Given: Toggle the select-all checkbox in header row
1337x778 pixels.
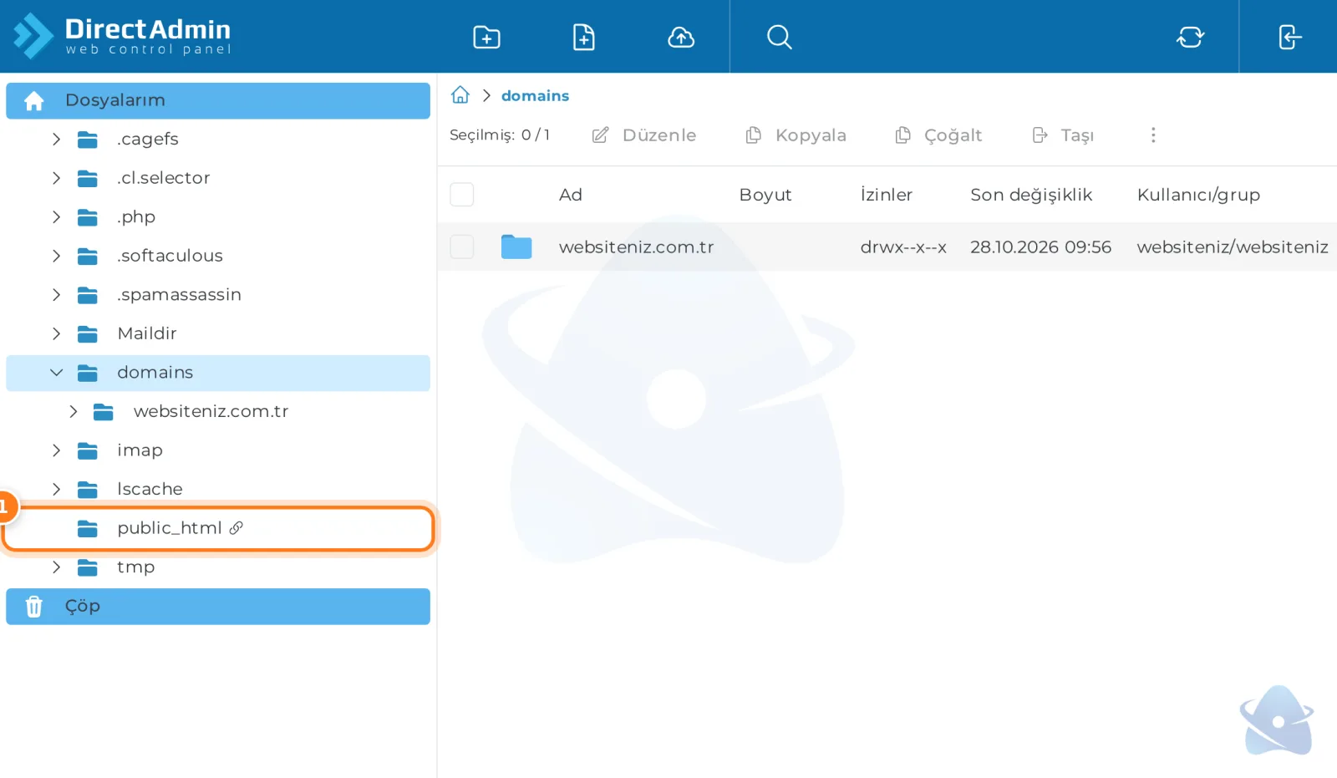Looking at the screenshot, I should (462, 195).
